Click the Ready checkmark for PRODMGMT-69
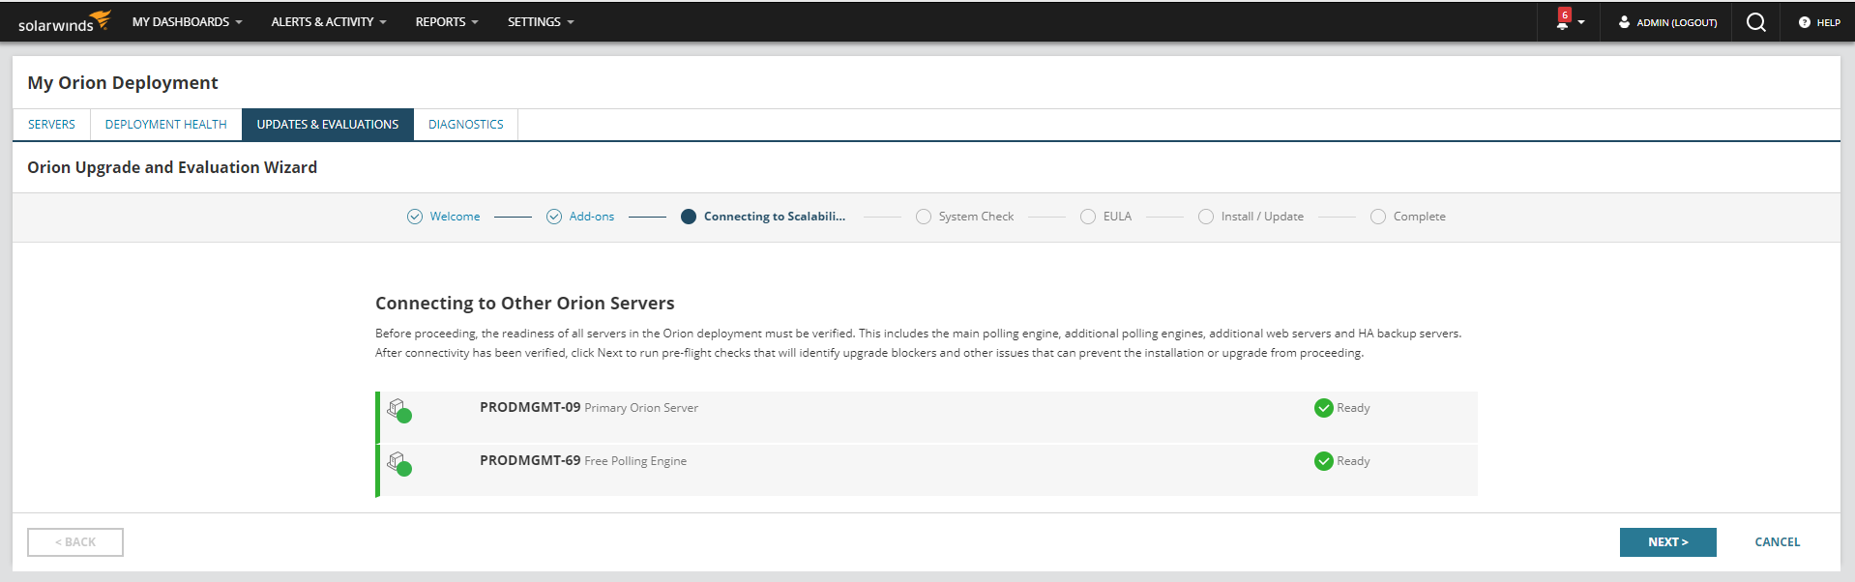The height and width of the screenshot is (582, 1855). click(x=1324, y=461)
